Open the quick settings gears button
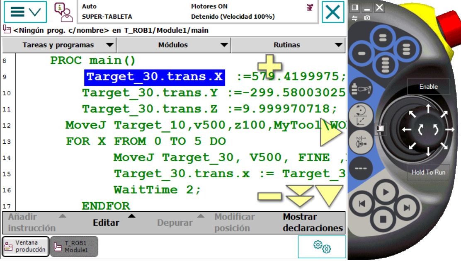461x261 pixels. pyautogui.click(x=322, y=247)
